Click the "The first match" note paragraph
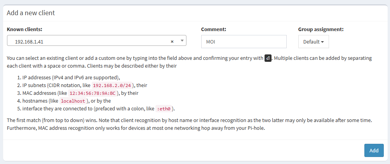390x164 pixels. 117,120
